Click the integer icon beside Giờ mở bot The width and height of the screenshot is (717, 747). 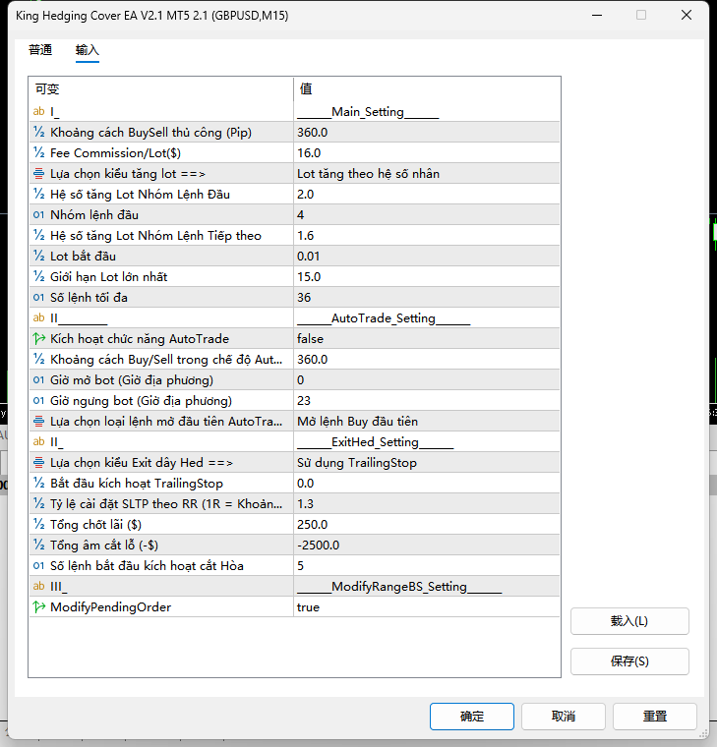coord(38,379)
